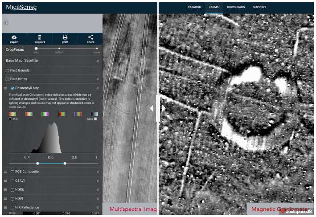
Task: Click the Magnetic Gradiometer label
Action: (280, 209)
